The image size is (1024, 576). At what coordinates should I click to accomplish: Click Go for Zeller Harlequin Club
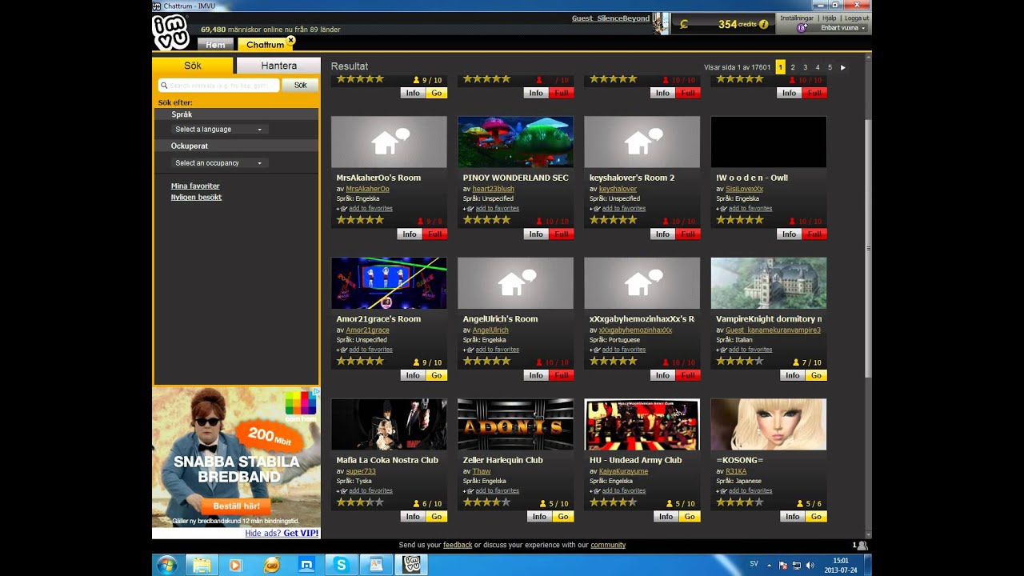pos(563,517)
